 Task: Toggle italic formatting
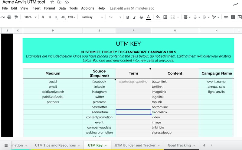tap(135, 17)
